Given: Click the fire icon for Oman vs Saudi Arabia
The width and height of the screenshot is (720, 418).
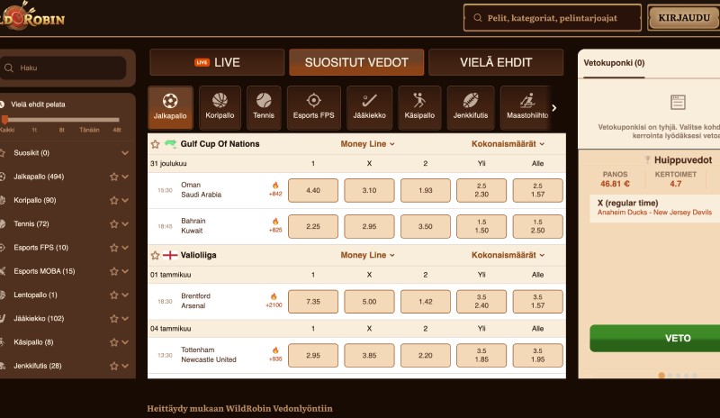Looking at the screenshot, I should [x=275, y=186].
